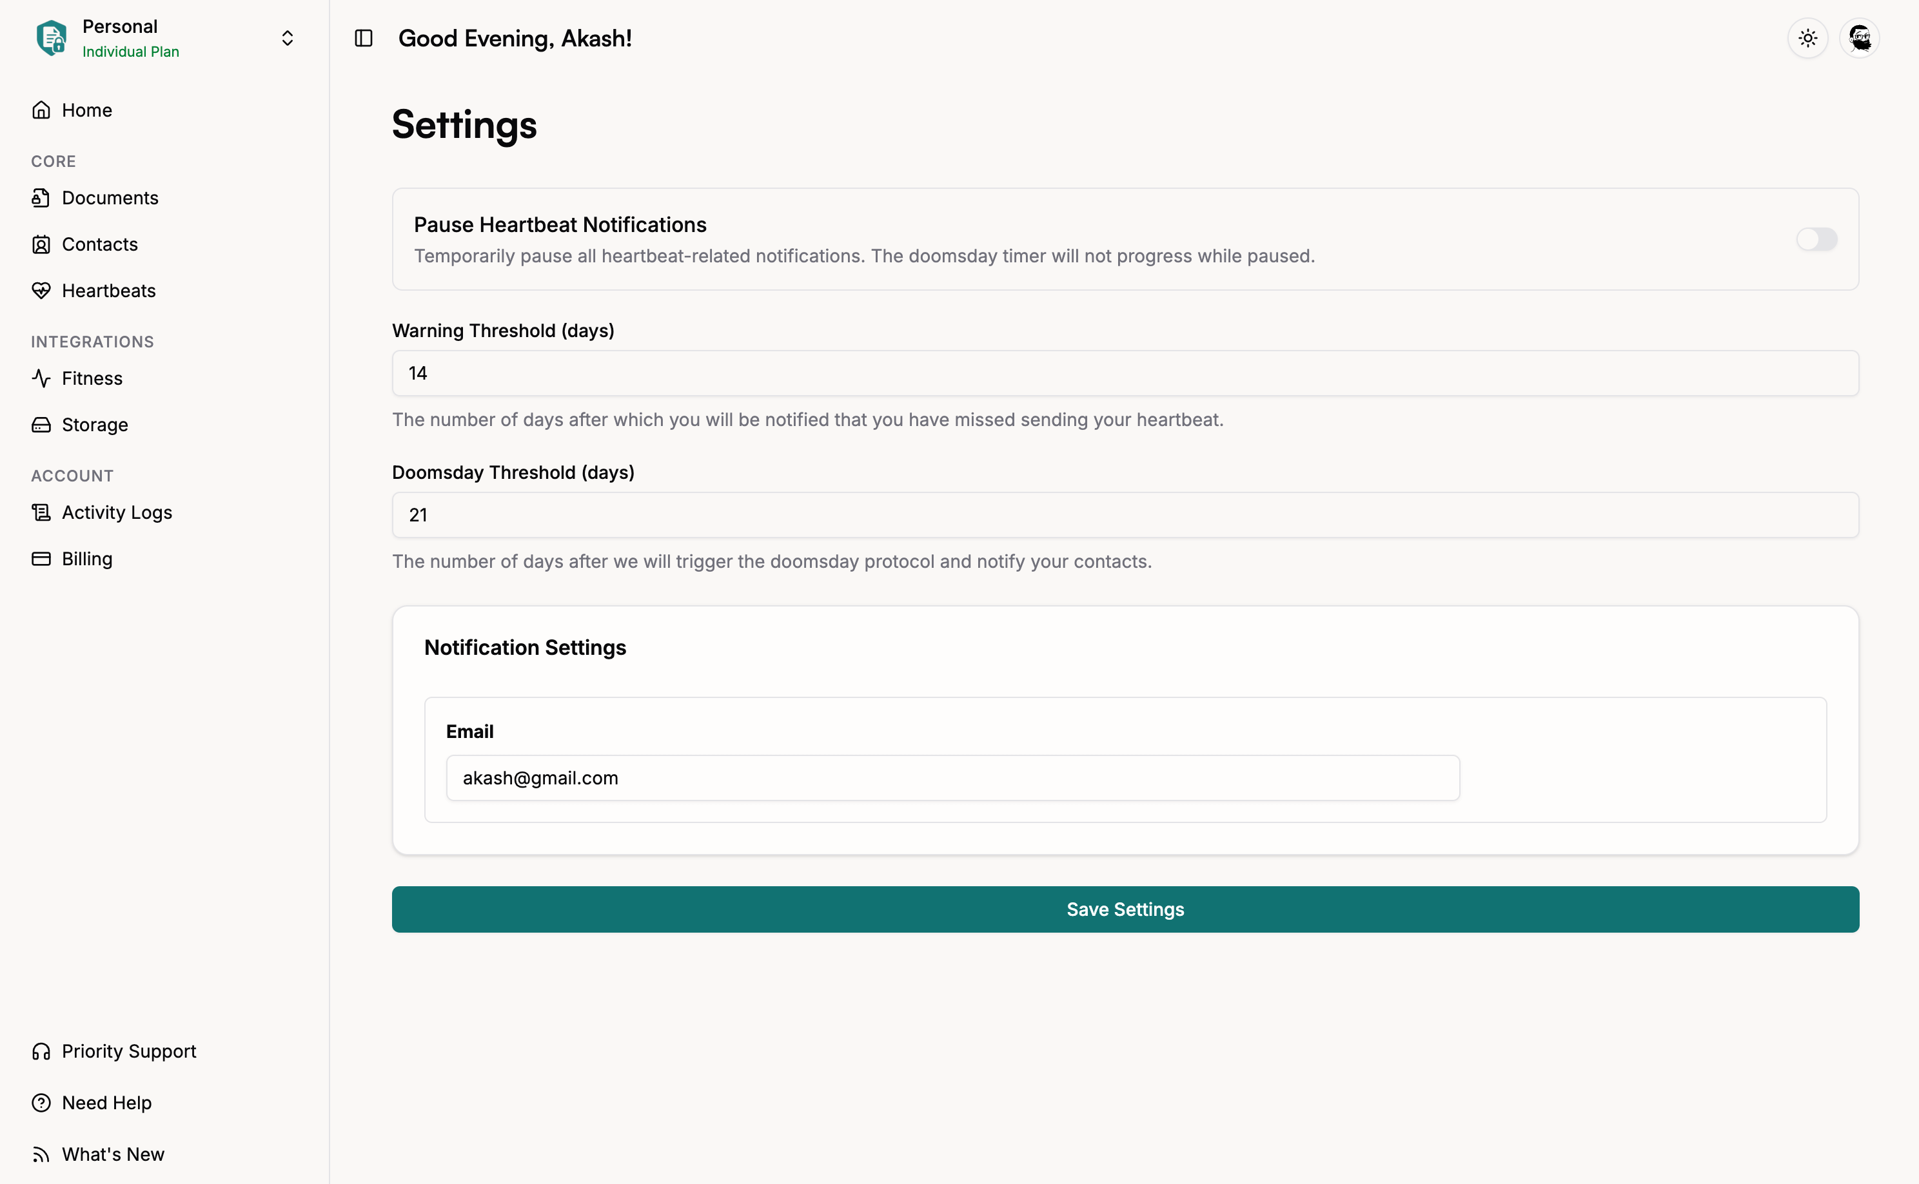Click the app shield logo
The width and height of the screenshot is (1919, 1184).
point(52,39)
